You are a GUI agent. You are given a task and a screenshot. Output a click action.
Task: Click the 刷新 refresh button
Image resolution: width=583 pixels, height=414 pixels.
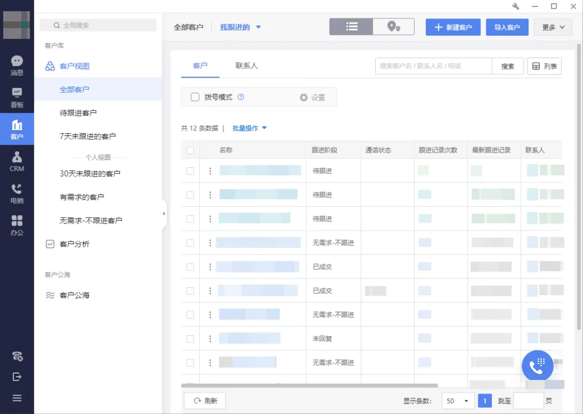point(205,401)
